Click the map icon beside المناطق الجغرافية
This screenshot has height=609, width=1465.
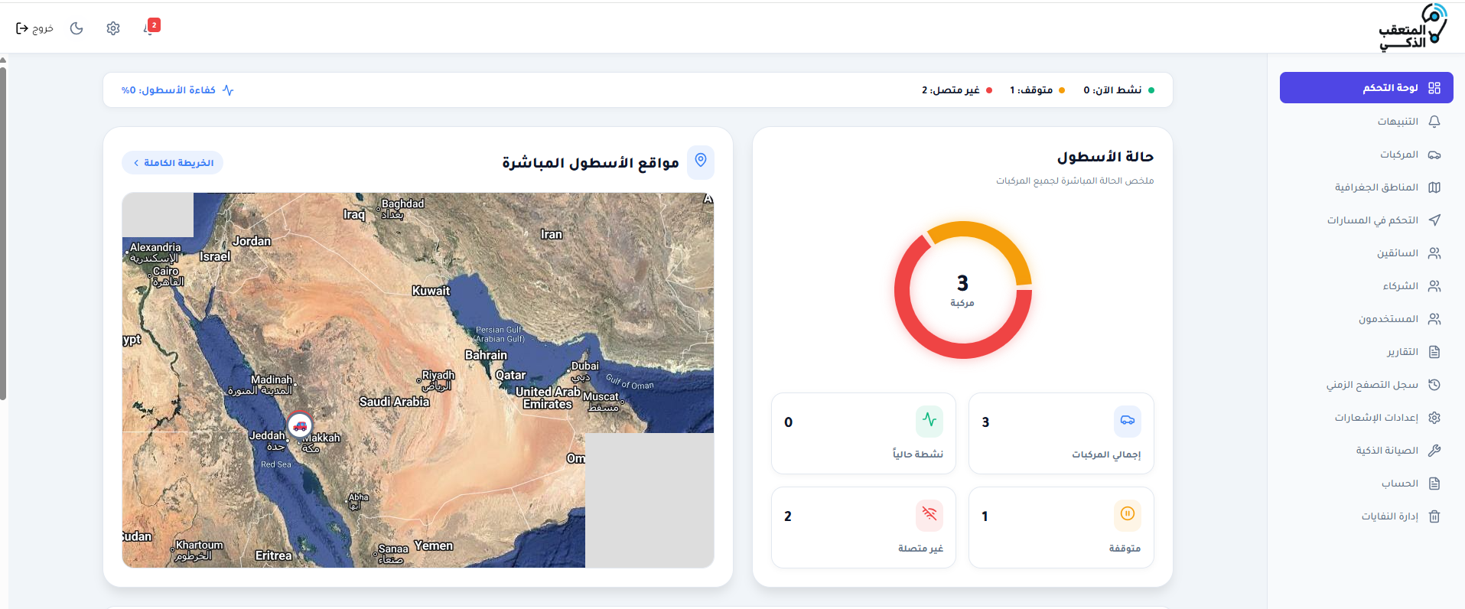pyautogui.click(x=1434, y=187)
